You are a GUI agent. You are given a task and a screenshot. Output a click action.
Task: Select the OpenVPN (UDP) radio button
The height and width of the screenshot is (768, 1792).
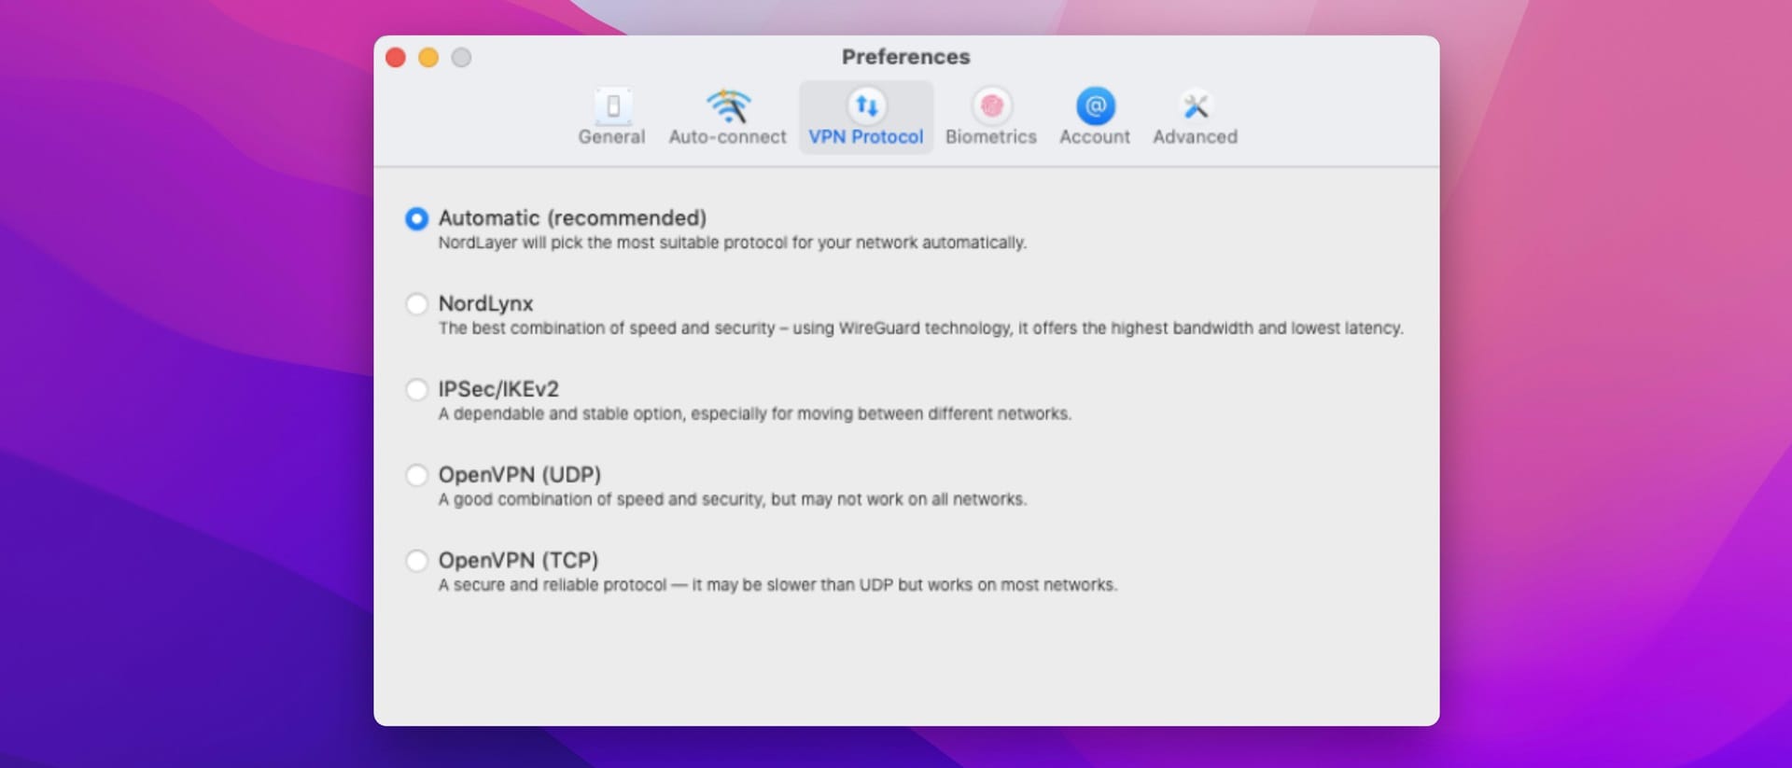point(416,475)
